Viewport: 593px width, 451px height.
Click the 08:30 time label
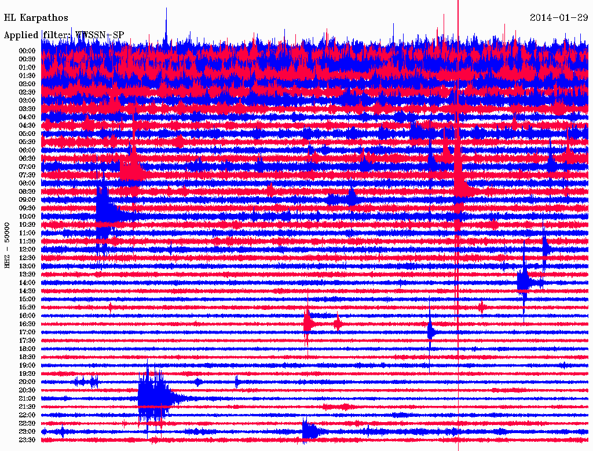[x=27, y=191]
